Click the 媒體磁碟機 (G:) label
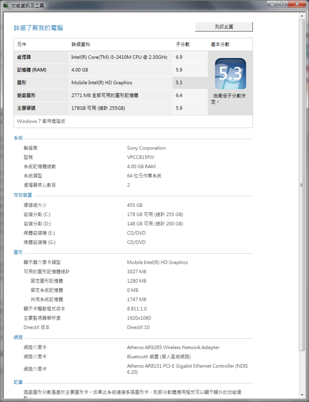 pos(40,242)
